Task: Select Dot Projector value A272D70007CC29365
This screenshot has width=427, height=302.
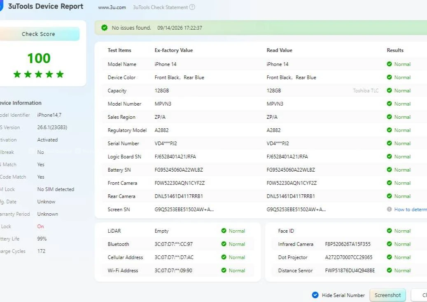Action: pyautogui.click(x=349, y=257)
